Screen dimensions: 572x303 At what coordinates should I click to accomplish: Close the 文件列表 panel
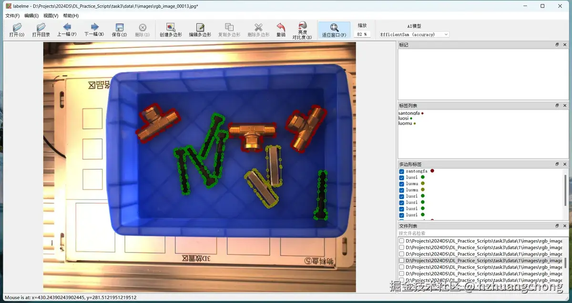(x=565, y=226)
